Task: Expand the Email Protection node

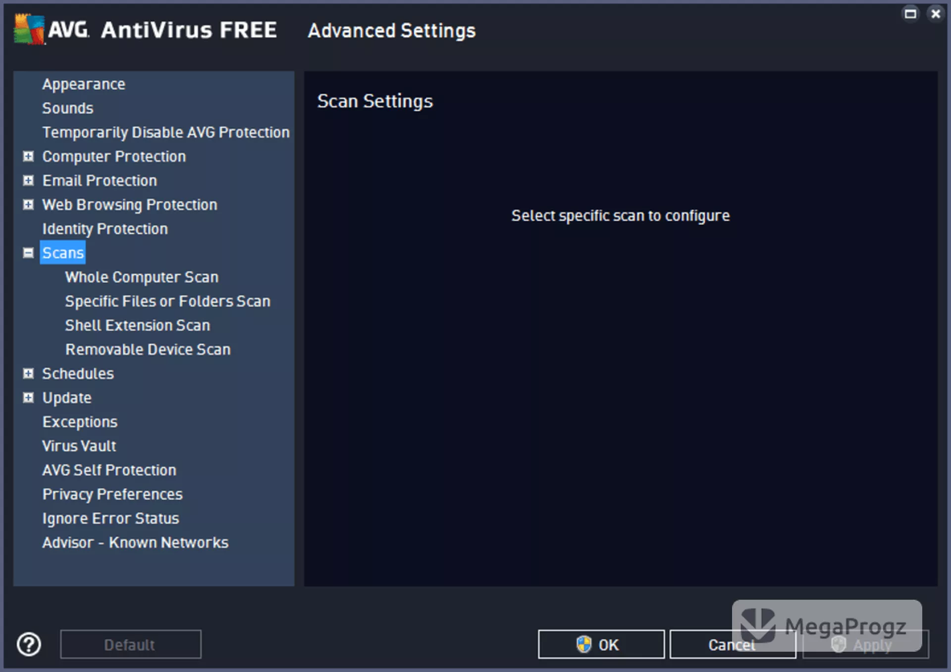Action: point(29,180)
